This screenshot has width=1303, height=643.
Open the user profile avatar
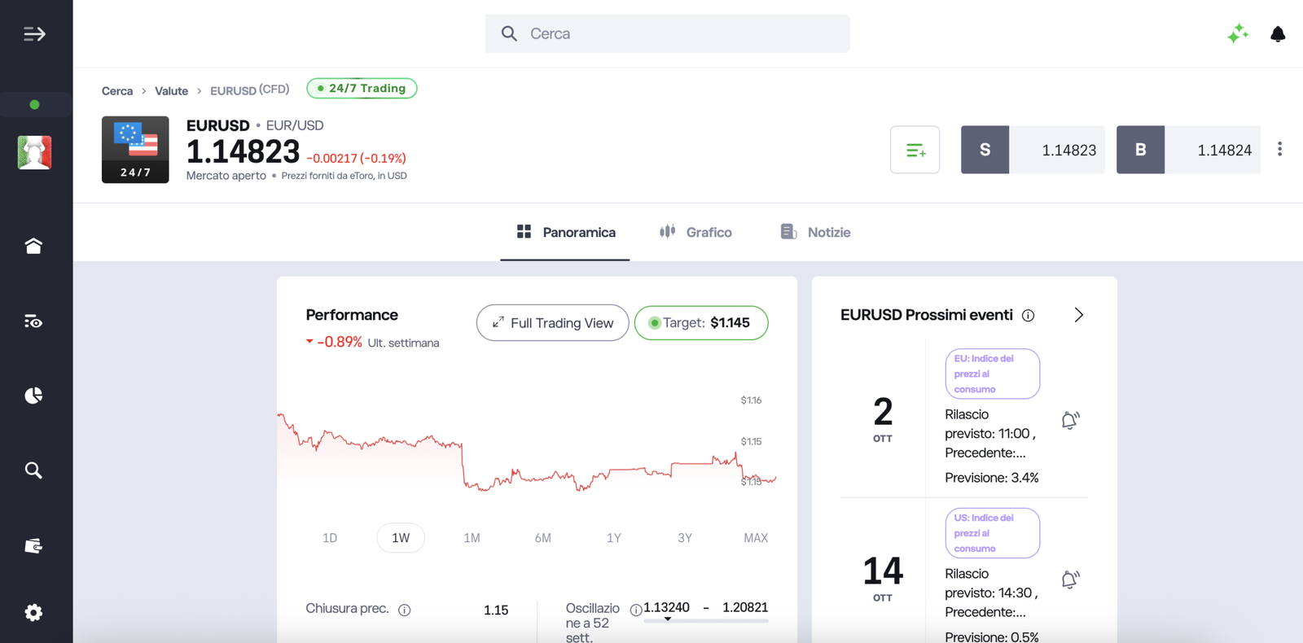34,152
